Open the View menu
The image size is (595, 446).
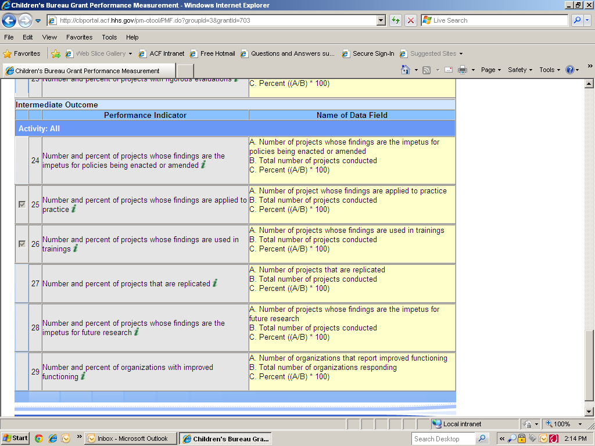49,37
